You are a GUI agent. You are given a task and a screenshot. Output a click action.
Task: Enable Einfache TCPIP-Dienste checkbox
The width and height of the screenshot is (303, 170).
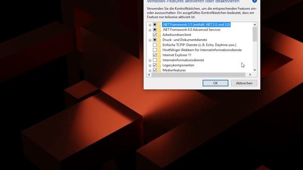[x=155, y=45]
